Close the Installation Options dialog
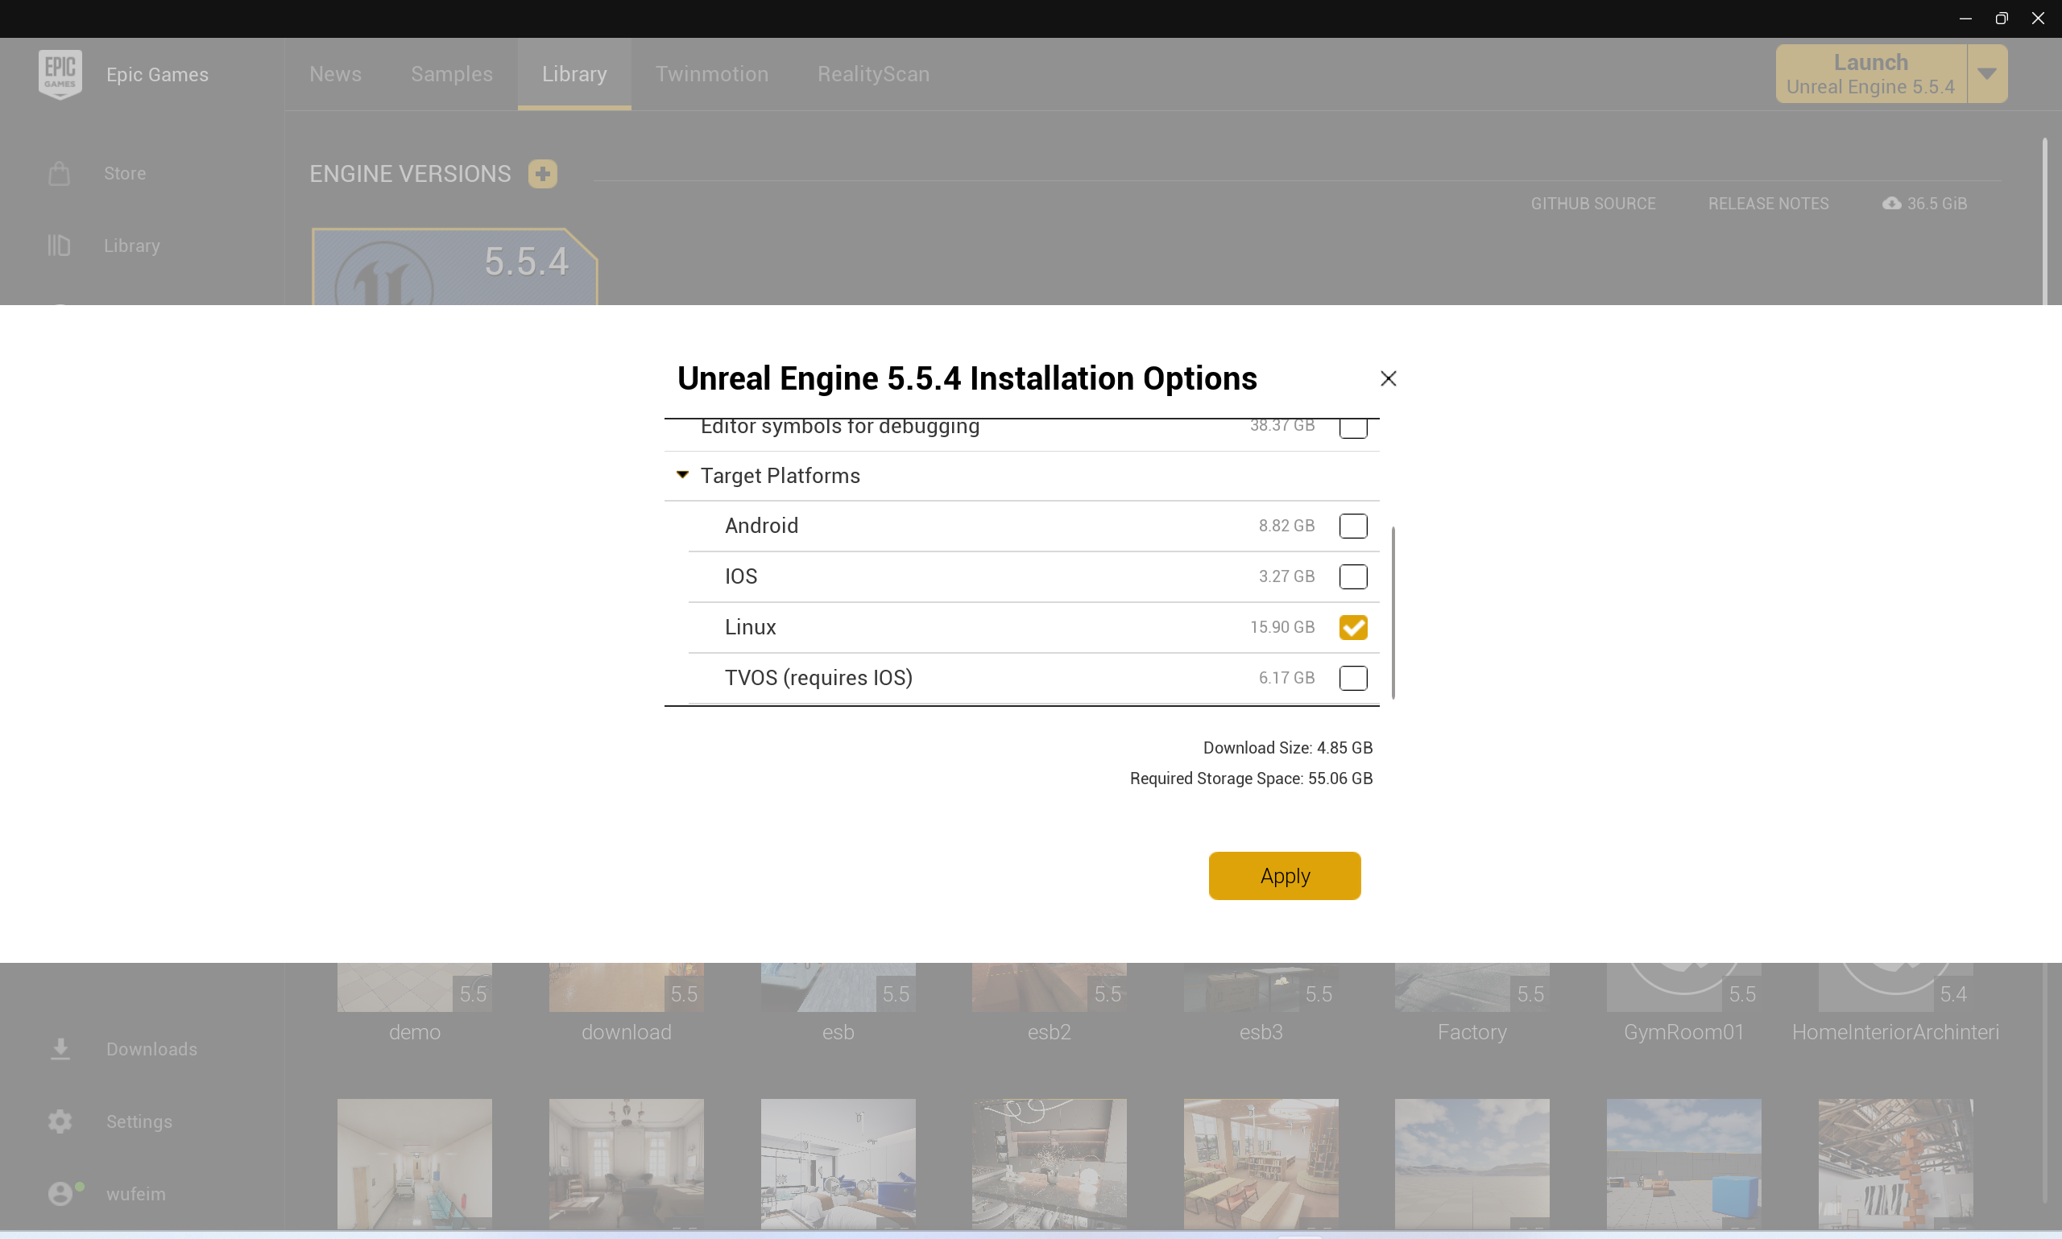Viewport: 2062px width, 1239px height. 1388,379
